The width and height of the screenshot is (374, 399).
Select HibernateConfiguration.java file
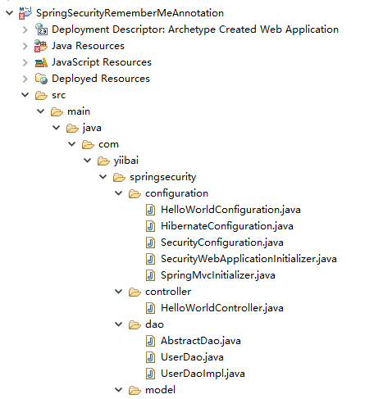click(227, 226)
